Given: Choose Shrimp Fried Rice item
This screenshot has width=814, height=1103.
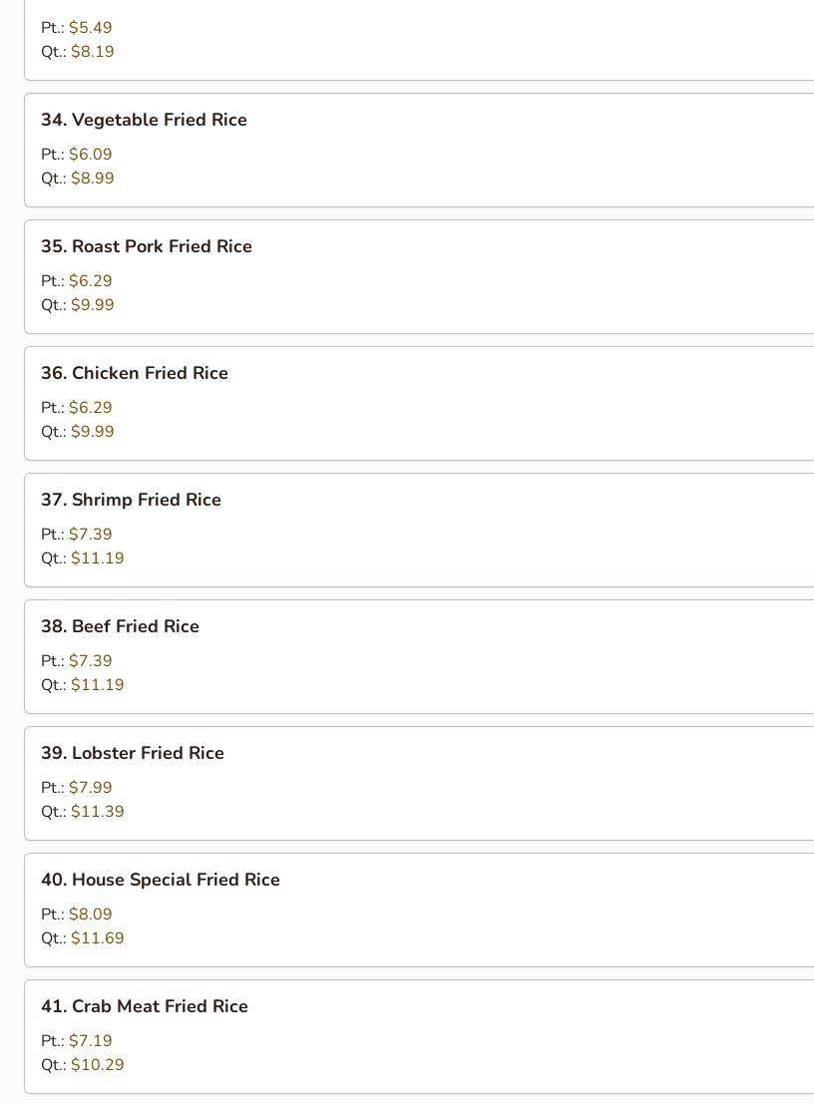Looking at the screenshot, I should 131,500.
